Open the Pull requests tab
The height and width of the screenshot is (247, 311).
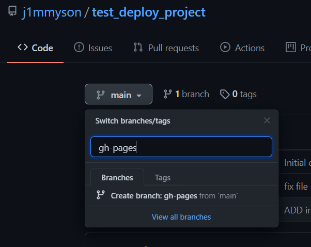(166, 48)
